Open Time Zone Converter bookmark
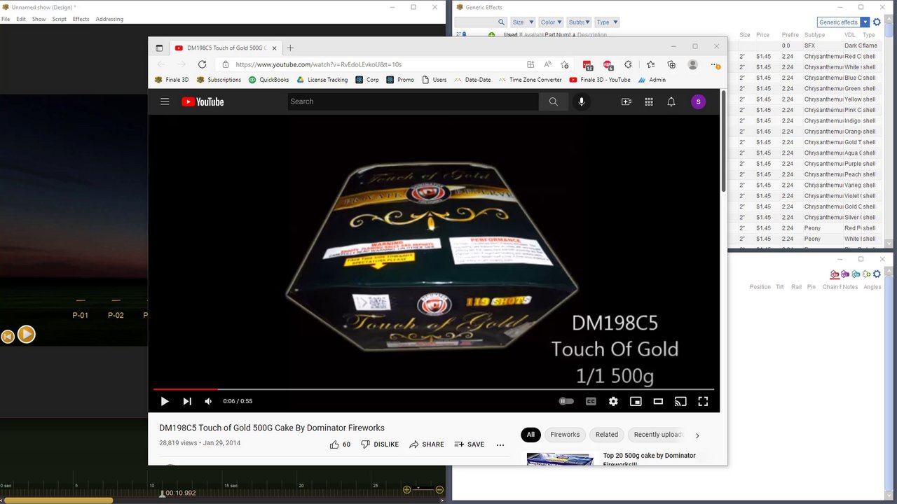The image size is (897, 504). coord(530,80)
